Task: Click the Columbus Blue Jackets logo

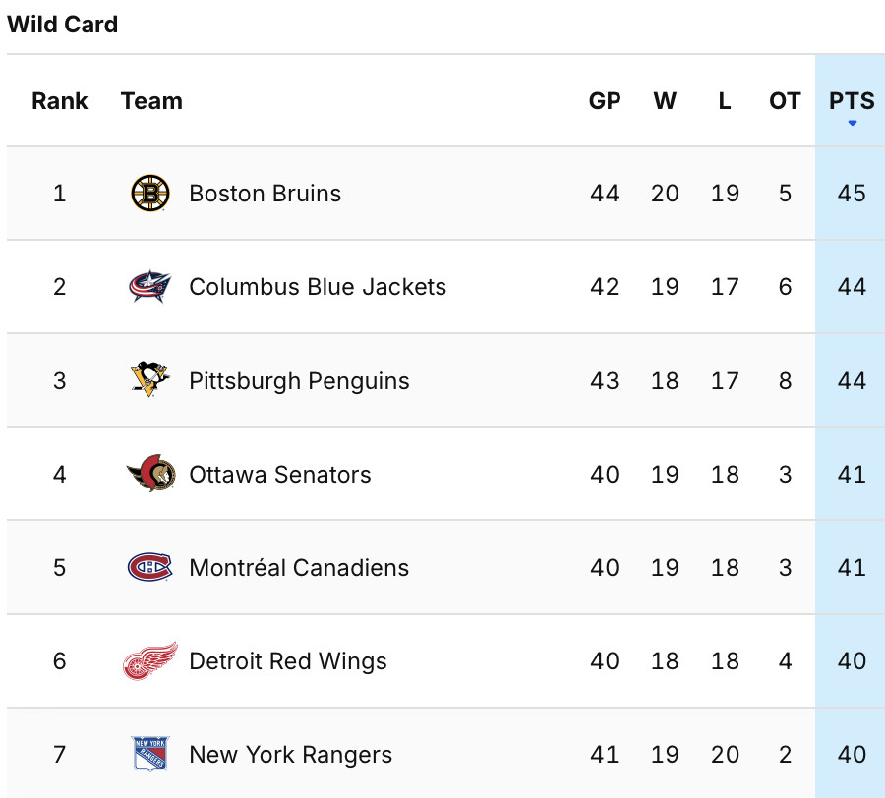Action: coord(150,287)
